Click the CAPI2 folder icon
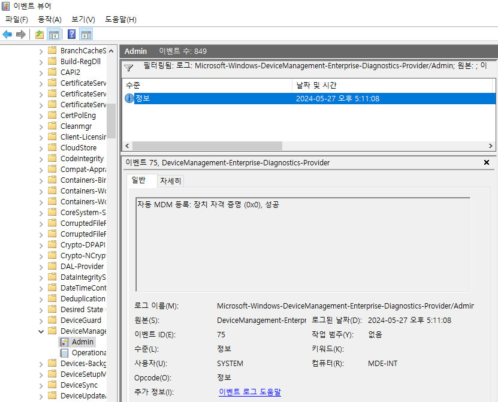The image size is (498, 402). [x=52, y=72]
